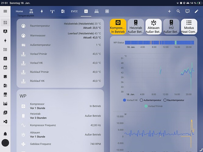203x152 pixels.
Task: Open the to-do list sidebar icon
Action: click(x=5, y=50)
